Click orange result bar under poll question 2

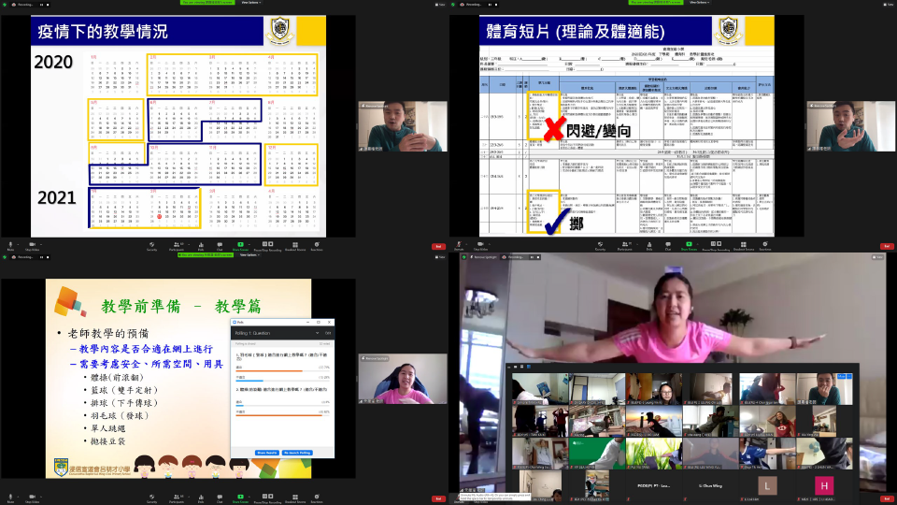pyautogui.click(x=279, y=415)
